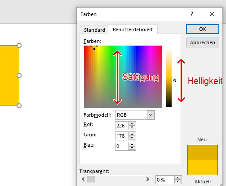The width and height of the screenshot is (226, 186).
Task: Pick a color in the spectrum field
Action: 123,76
